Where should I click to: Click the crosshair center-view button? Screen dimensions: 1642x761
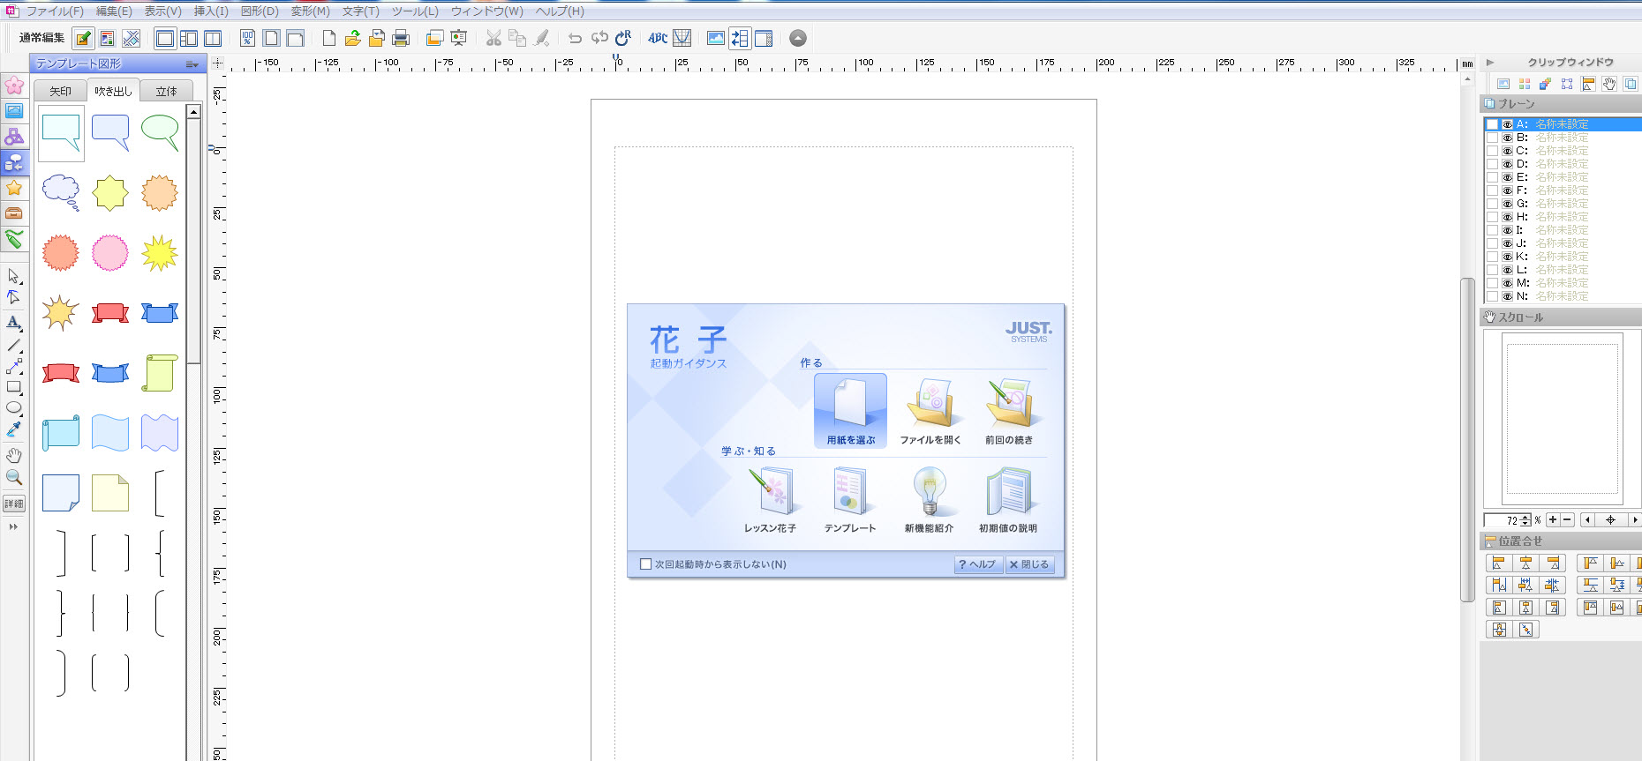click(1610, 520)
